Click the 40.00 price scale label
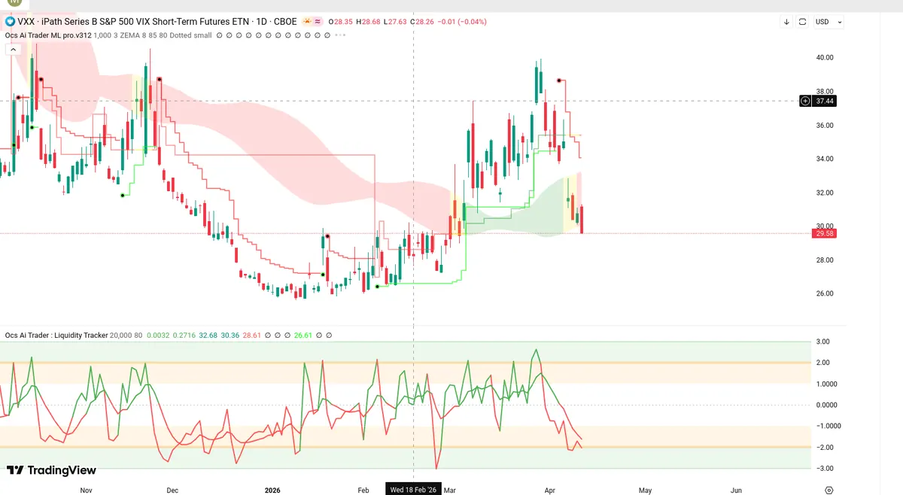Screen dimensions: 903x495 tap(824, 57)
